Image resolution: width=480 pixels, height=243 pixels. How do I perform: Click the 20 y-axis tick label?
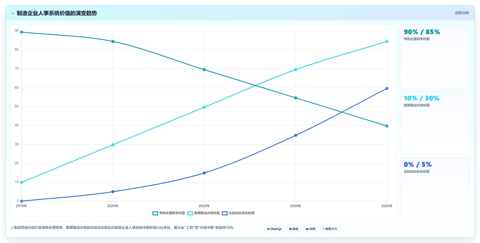(17, 163)
